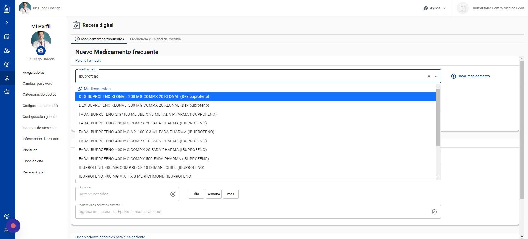Open the settings gear sidebar icon
The height and width of the screenshot is (239, 528).
(7, 92)
